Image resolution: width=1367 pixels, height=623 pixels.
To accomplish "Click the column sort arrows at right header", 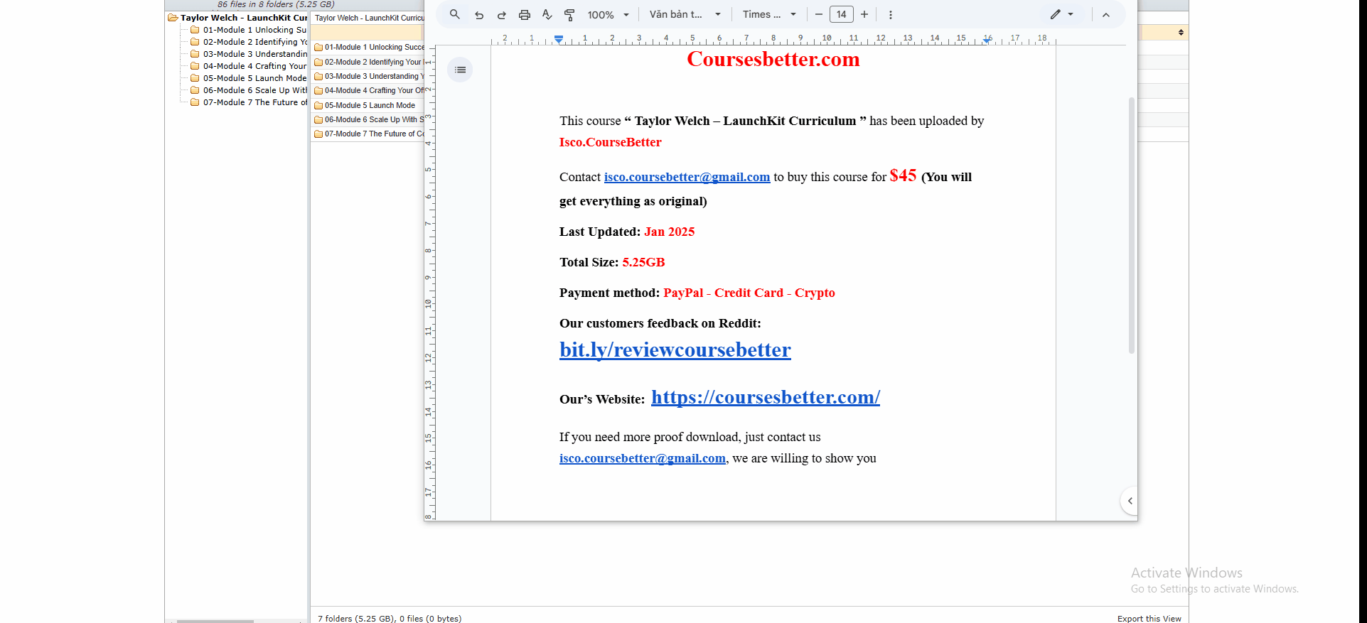I will [1181, 33].
